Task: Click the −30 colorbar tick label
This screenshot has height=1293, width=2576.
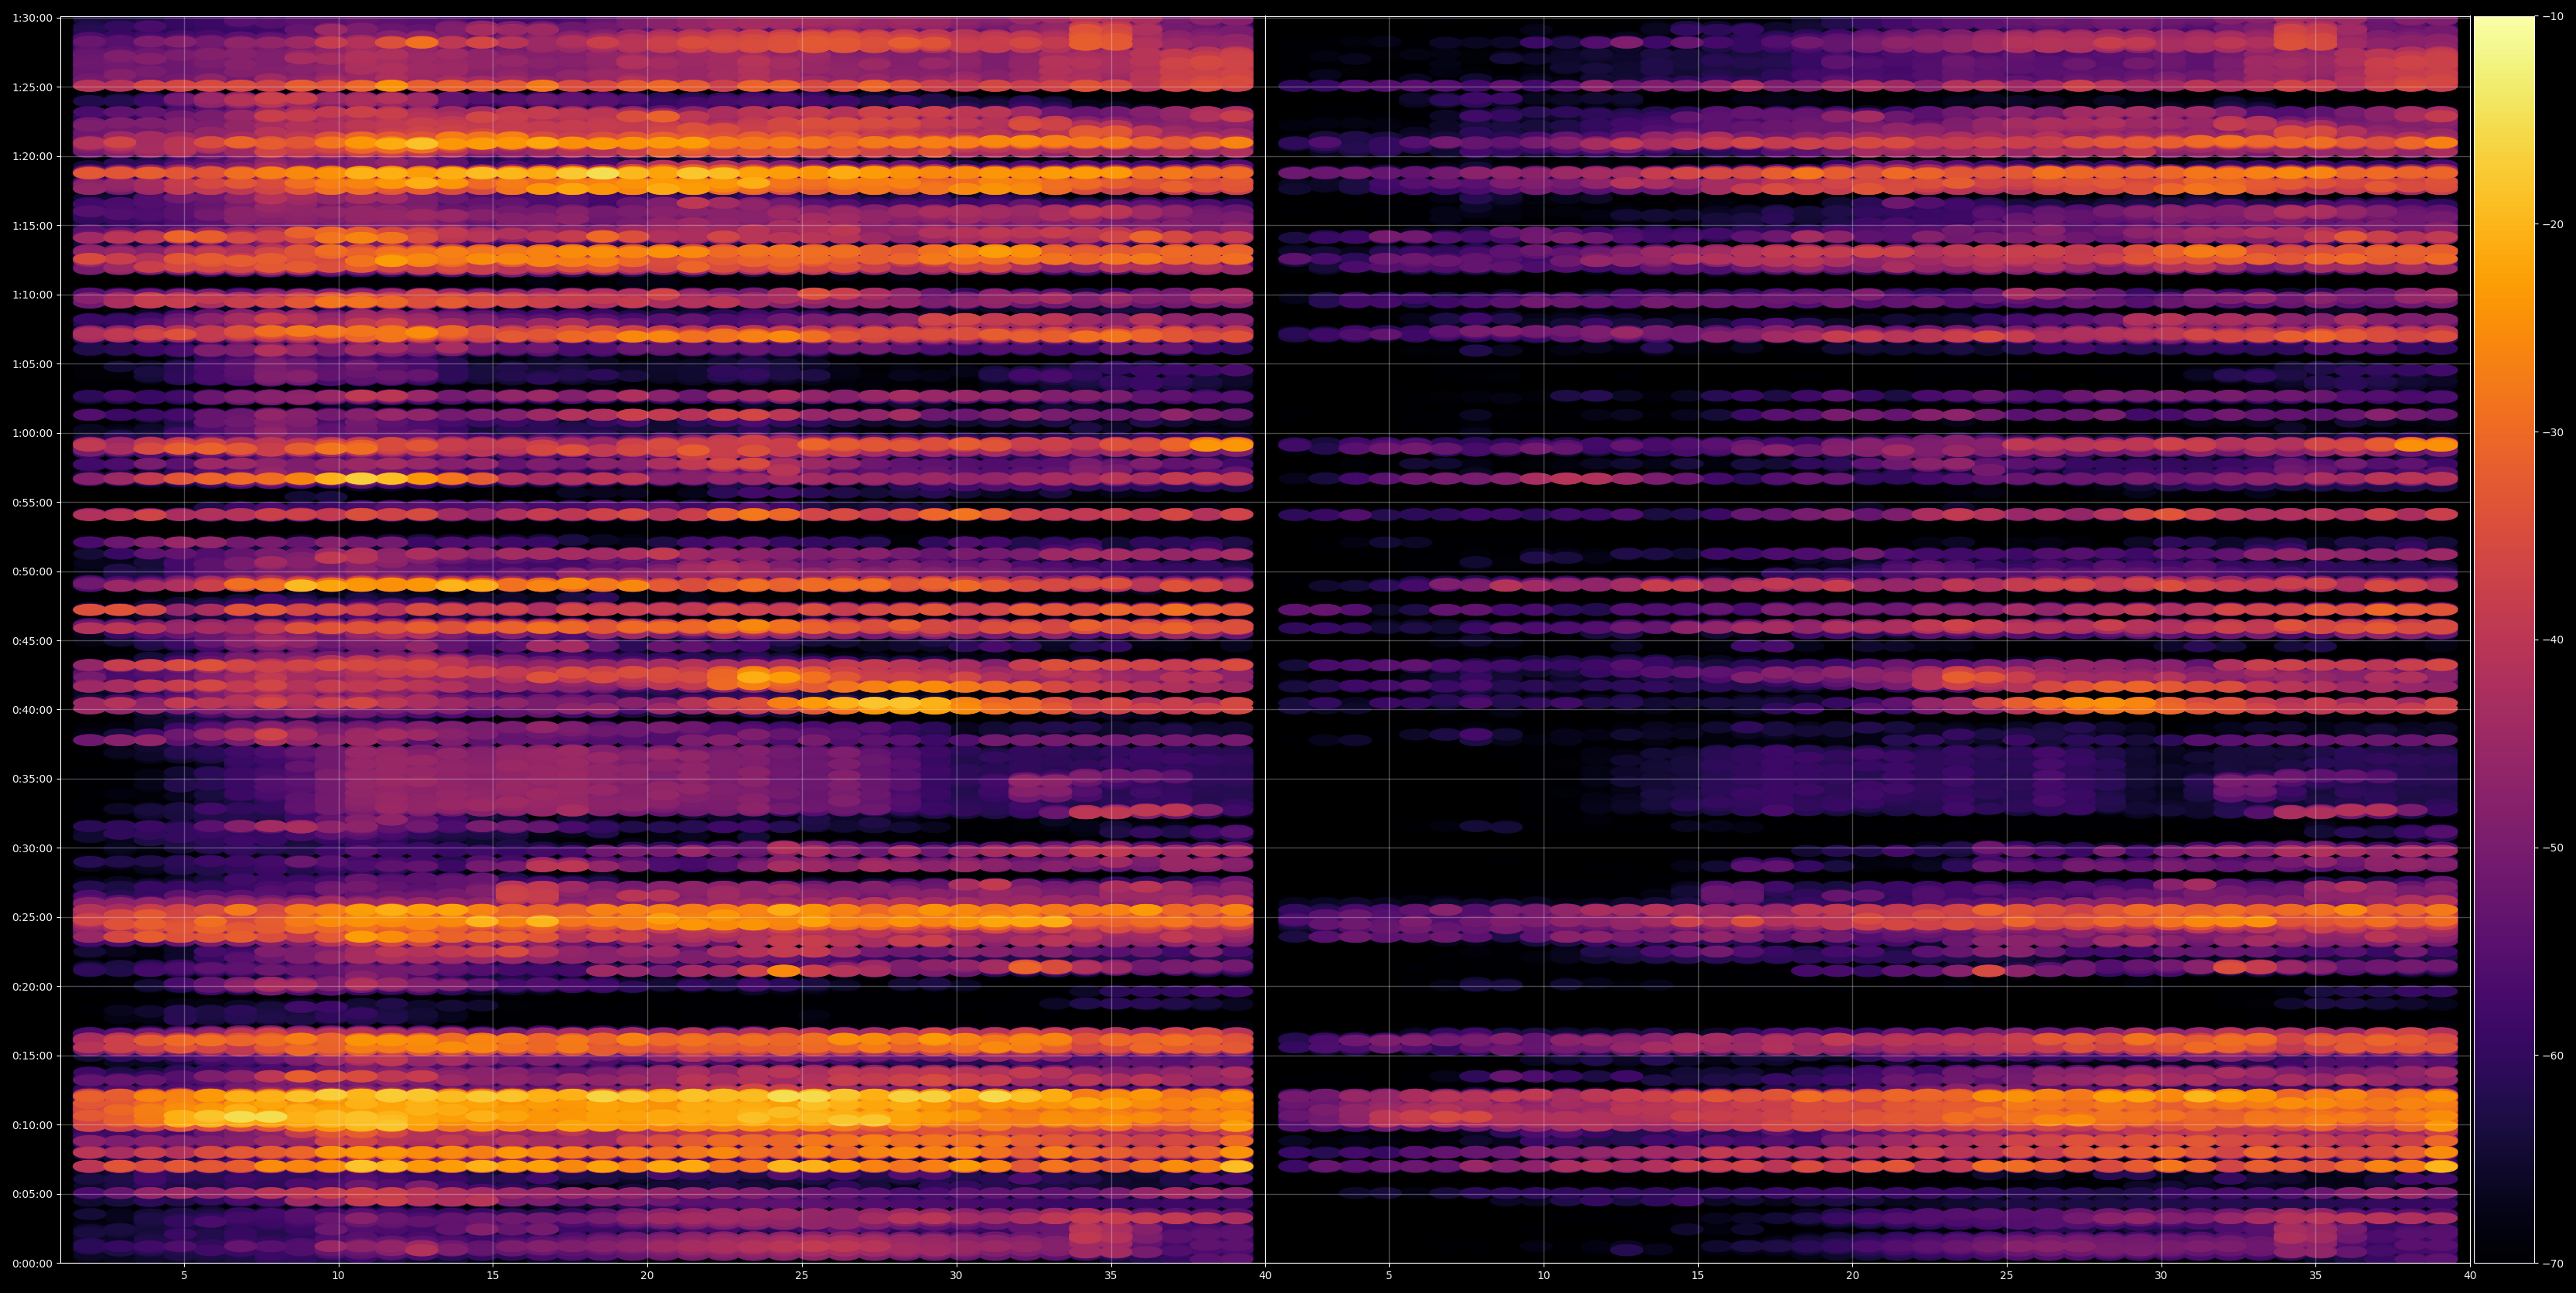Action: click(2553, 433)
